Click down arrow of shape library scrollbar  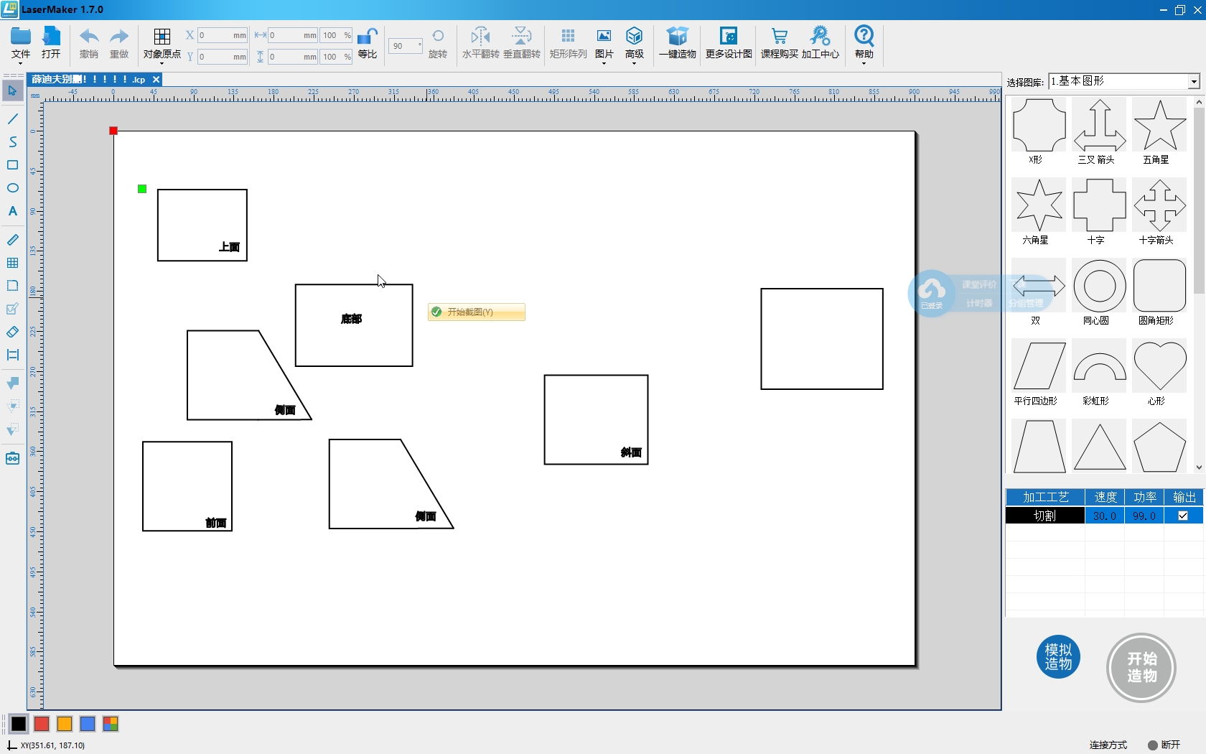[1199, 467]
